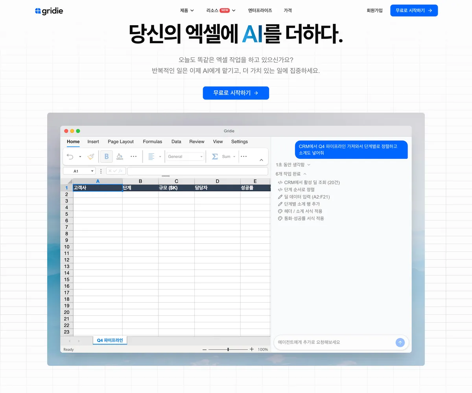Image resolution: width=472 pixels, height=393 pixels.
Task: Click the text alignment icon
Action: click(151, 156)
